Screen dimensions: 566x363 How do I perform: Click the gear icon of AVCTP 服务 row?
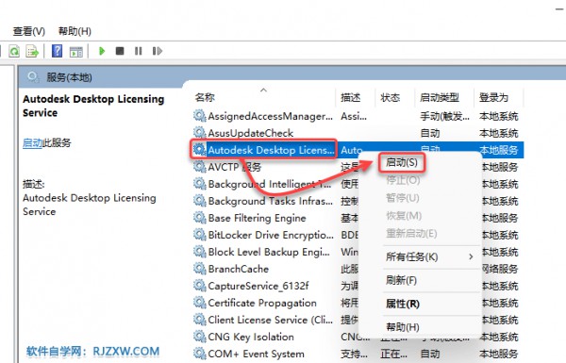point(199,166)
